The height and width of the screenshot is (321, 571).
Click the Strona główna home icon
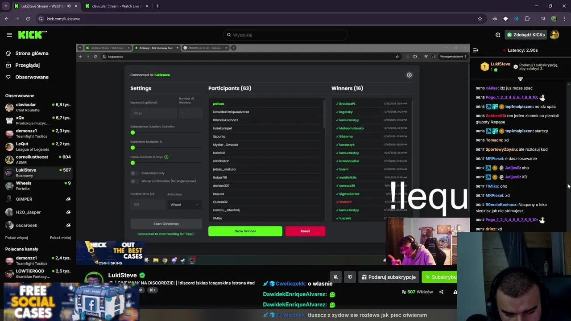pyautogui.click(x=8, y=53)
